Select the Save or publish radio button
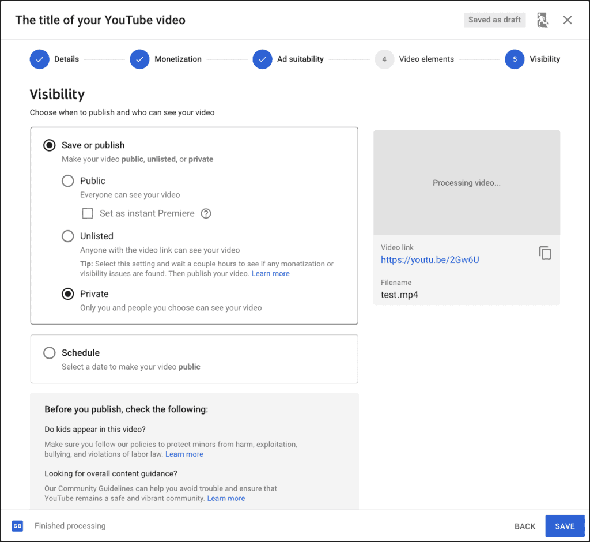The width and height of the screenshot is (590, 542). click(50, 145)
